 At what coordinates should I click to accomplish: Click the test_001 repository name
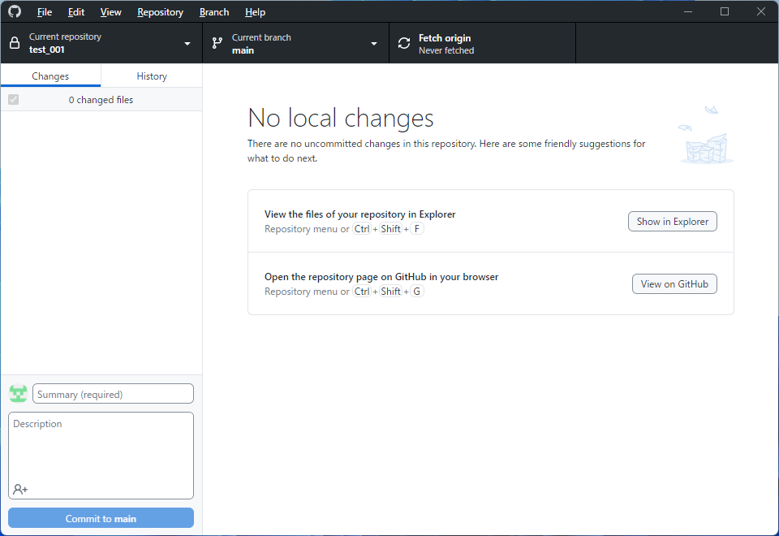47,50
